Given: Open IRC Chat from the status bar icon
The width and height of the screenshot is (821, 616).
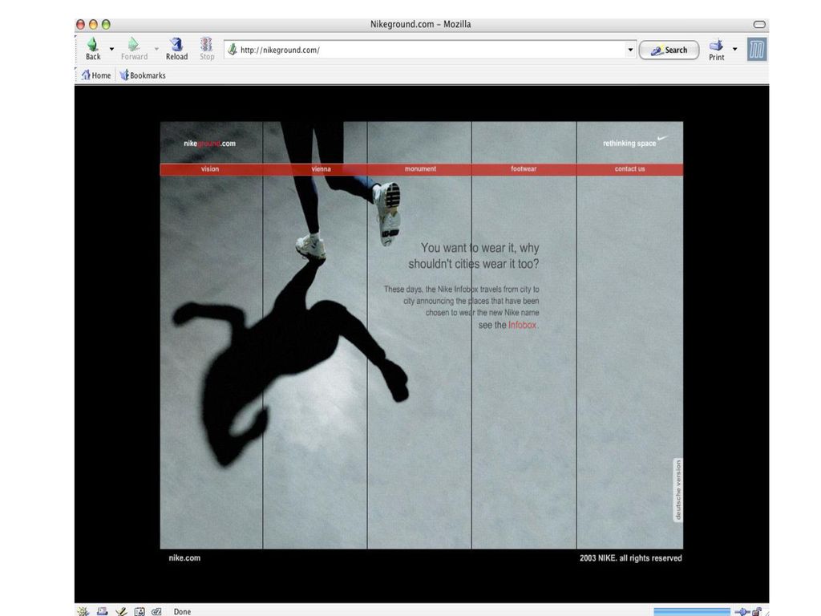Looking at the screenshot, I should (x=156, y=611).
